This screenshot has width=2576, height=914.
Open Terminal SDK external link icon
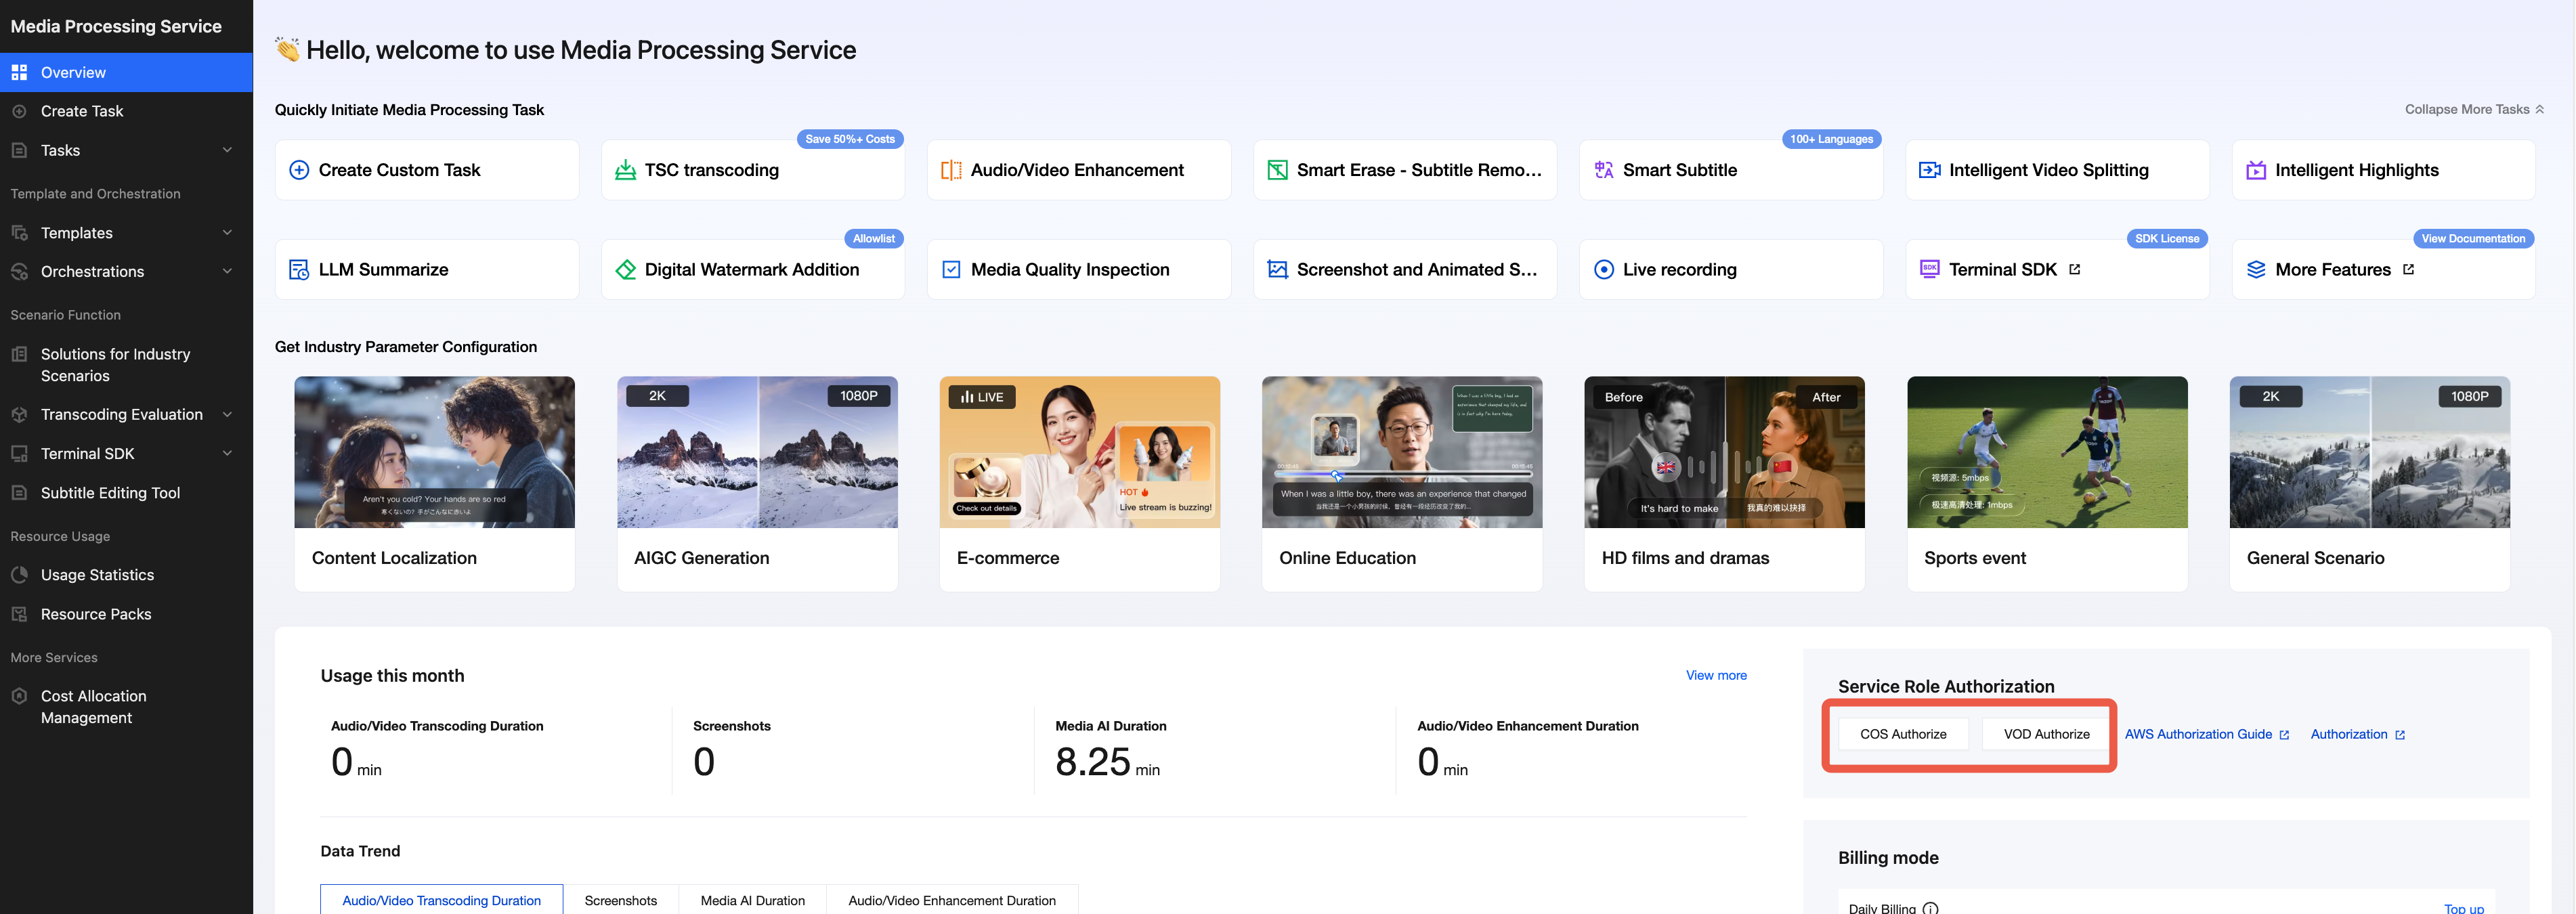[x=2074, y=269]
